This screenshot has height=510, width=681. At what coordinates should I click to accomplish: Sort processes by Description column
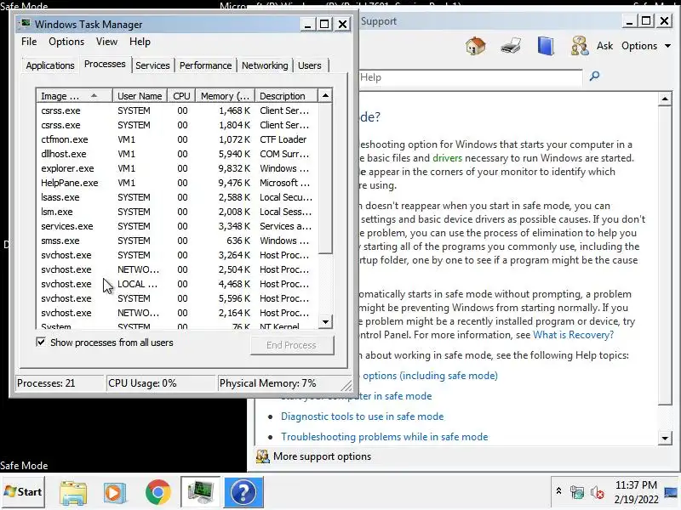point(287,96)
